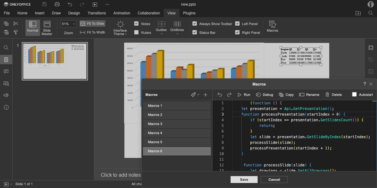This screenshot has height=188, width=377.
Task: Open the About info sidebar icon
Action: [x=6, y=107]
